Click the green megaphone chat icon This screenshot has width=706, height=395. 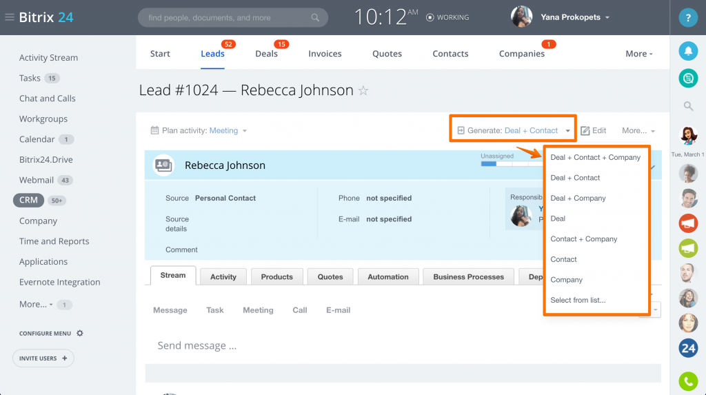(688, 248)
